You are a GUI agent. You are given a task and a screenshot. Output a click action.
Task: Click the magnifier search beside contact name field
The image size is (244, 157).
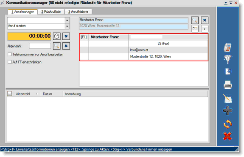point(195,20)
